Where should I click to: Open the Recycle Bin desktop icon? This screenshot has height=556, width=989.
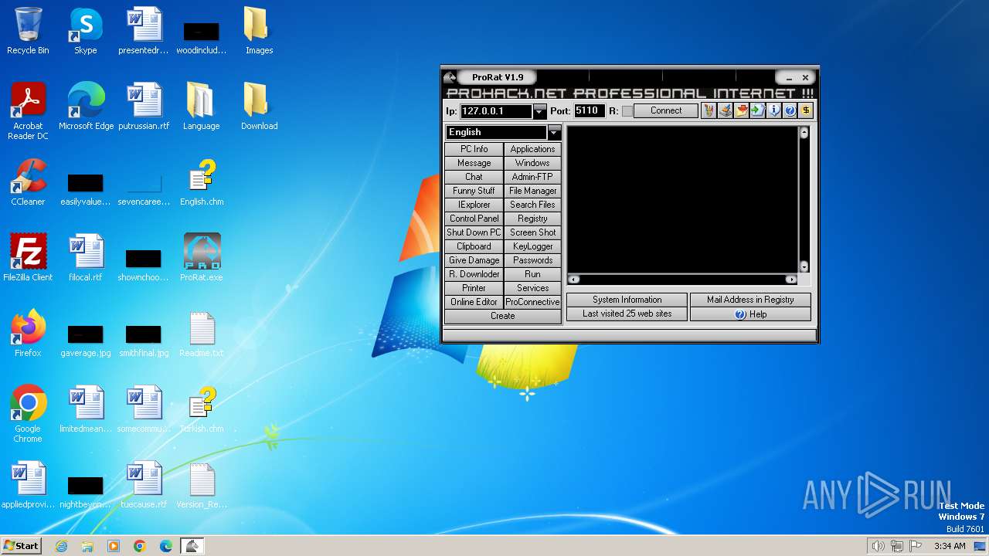28,31
